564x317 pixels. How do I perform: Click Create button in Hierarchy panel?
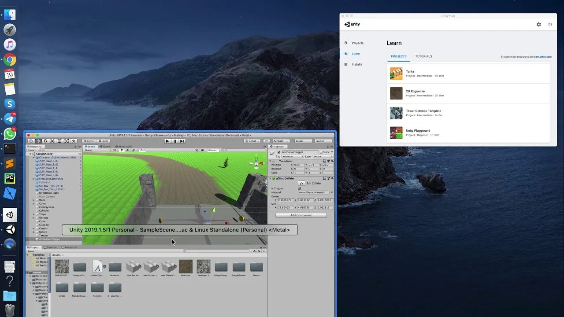pyautogui.click(x=32, y=150)
